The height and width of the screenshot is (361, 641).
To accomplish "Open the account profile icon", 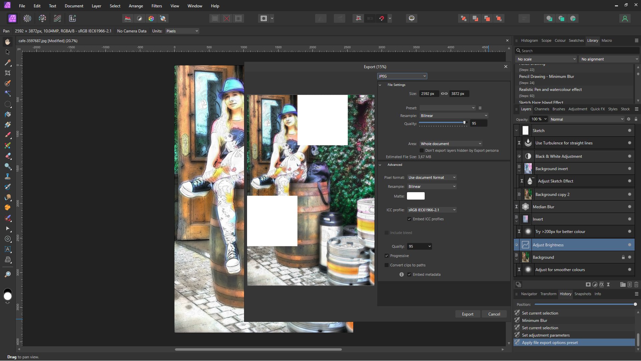I will click(625, 18).
